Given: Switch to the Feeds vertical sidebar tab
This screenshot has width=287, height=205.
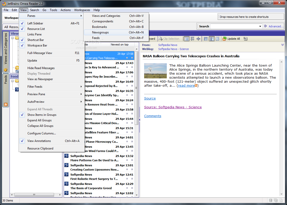Looking at the screenshot, I should pos(6,90).
